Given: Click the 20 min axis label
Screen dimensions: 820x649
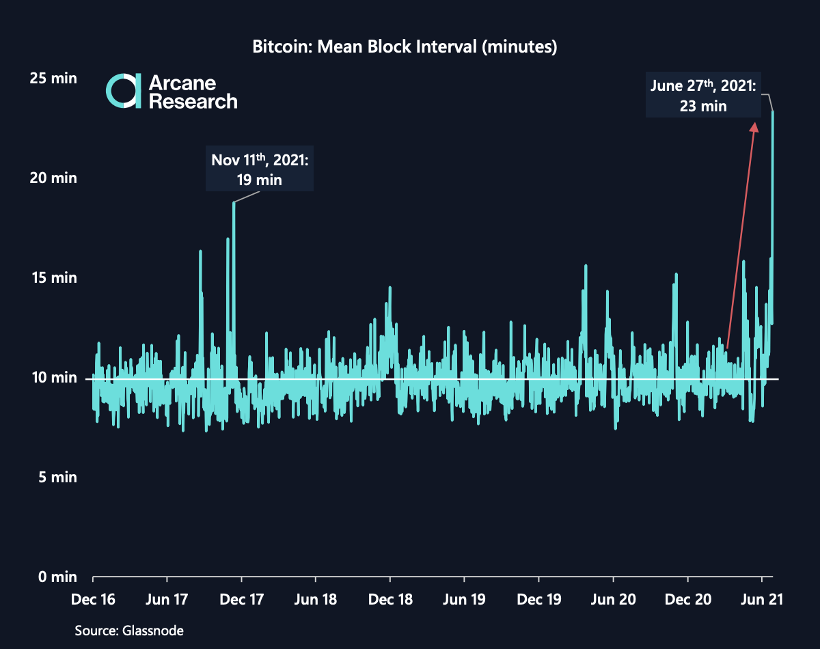Looking at the screenshot, I should click(x=54, y=178).
